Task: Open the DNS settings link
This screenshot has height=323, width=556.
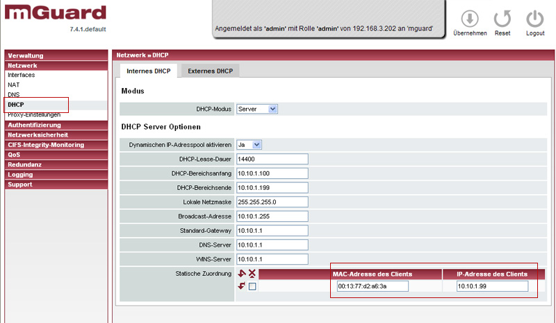Action: point(14,94)
